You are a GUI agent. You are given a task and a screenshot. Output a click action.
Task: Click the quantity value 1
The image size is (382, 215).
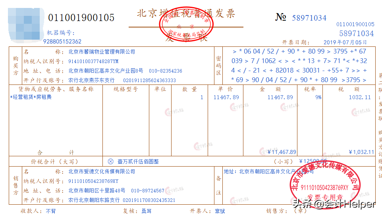click(202, 98)
